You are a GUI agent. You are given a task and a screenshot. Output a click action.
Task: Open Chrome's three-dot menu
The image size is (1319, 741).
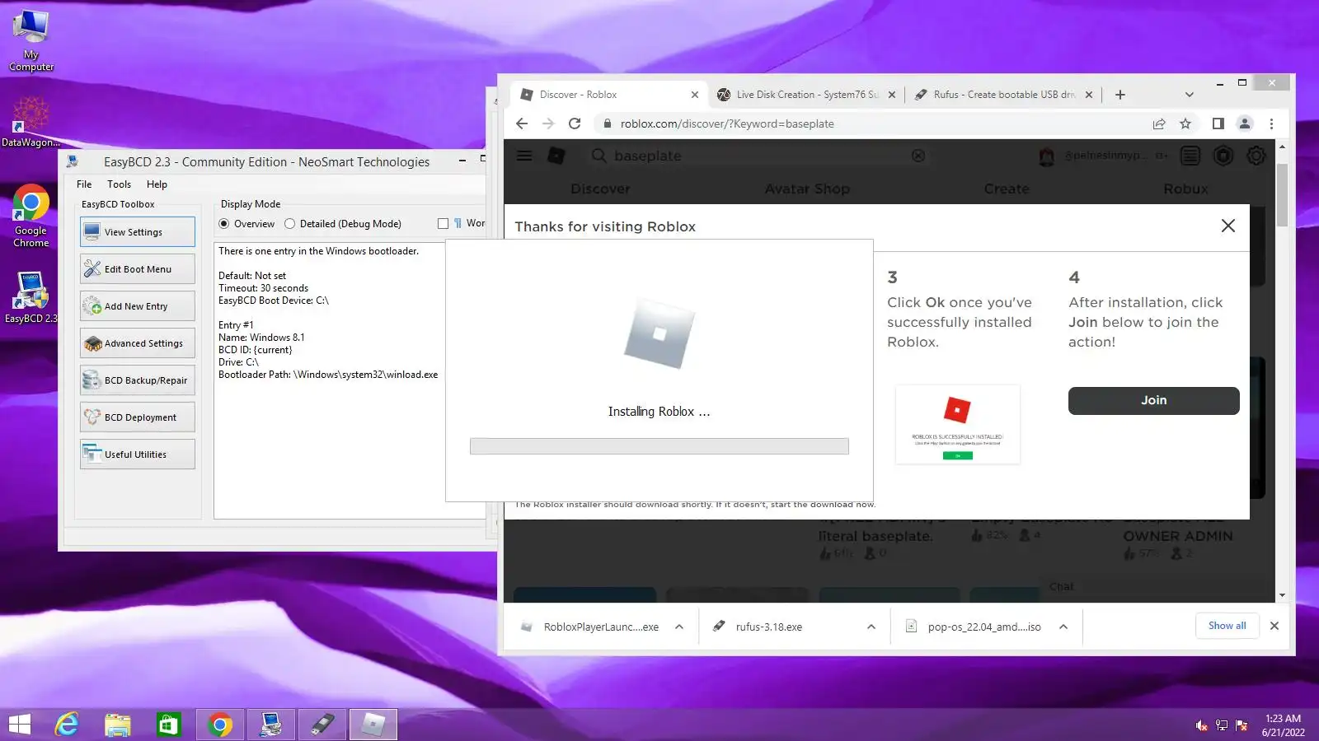point(1271,123)
